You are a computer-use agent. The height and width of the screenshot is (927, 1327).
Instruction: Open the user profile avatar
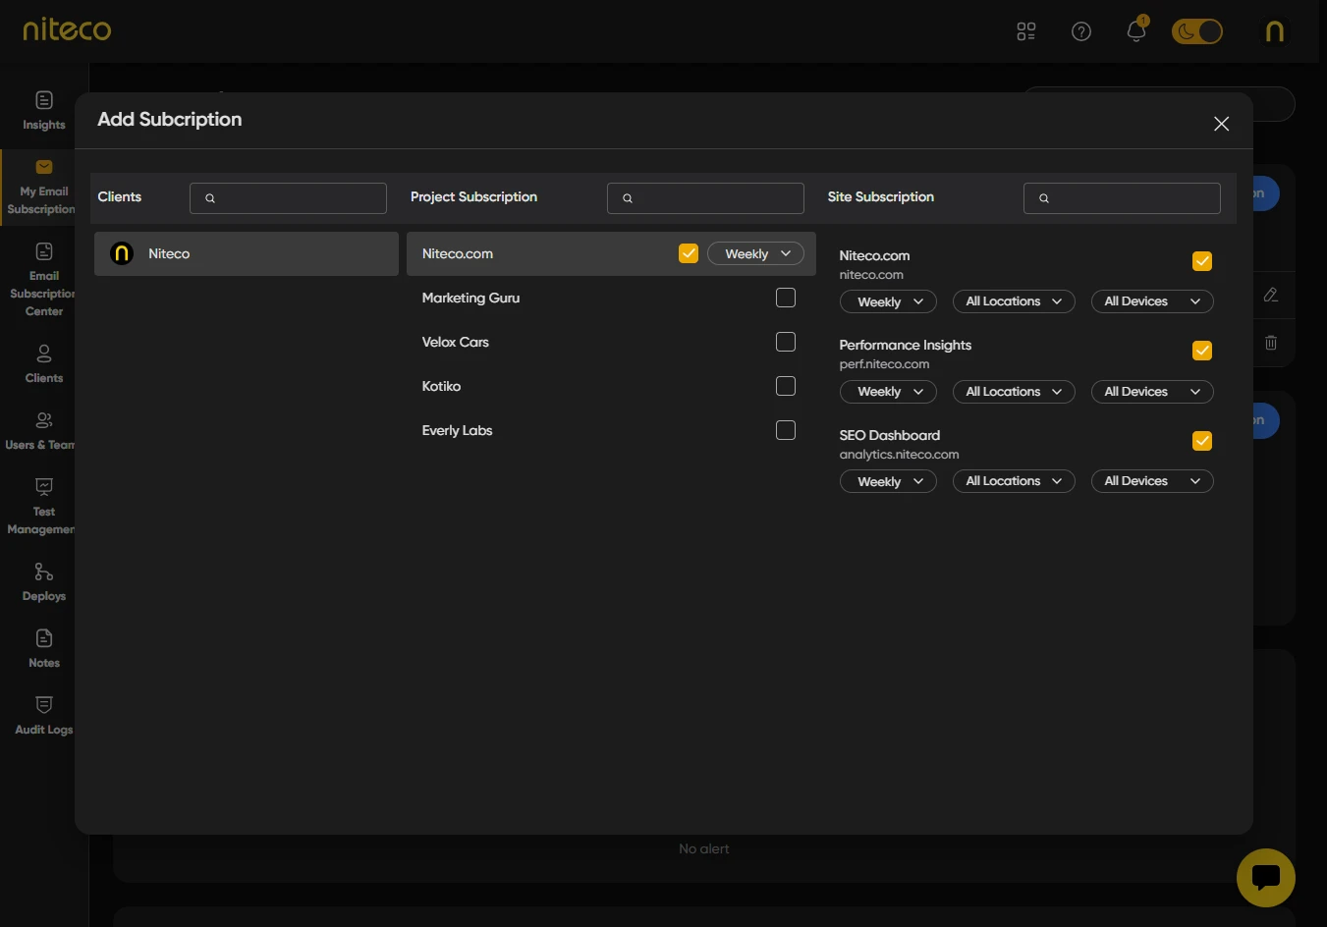tap(1274, 31)
